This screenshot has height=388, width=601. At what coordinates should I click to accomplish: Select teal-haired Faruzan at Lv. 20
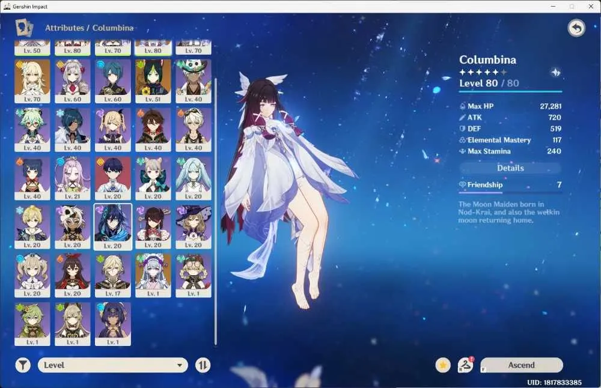click(194, 178)
